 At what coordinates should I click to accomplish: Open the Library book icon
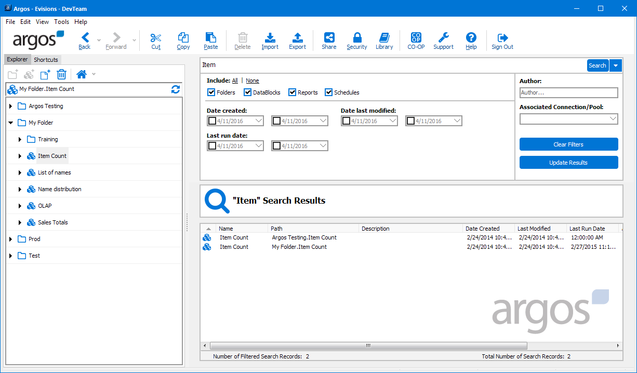(x=384, y=37)
